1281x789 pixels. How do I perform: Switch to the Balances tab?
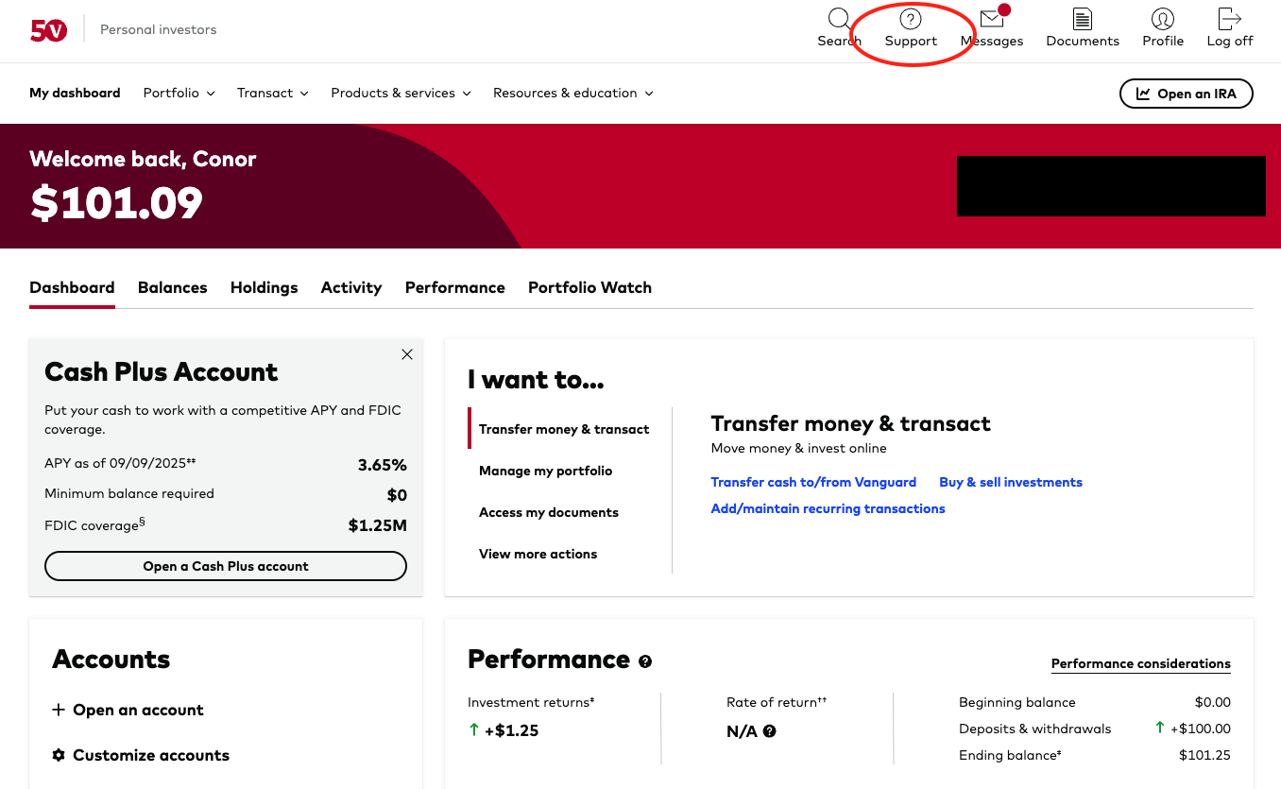point(173,287)
